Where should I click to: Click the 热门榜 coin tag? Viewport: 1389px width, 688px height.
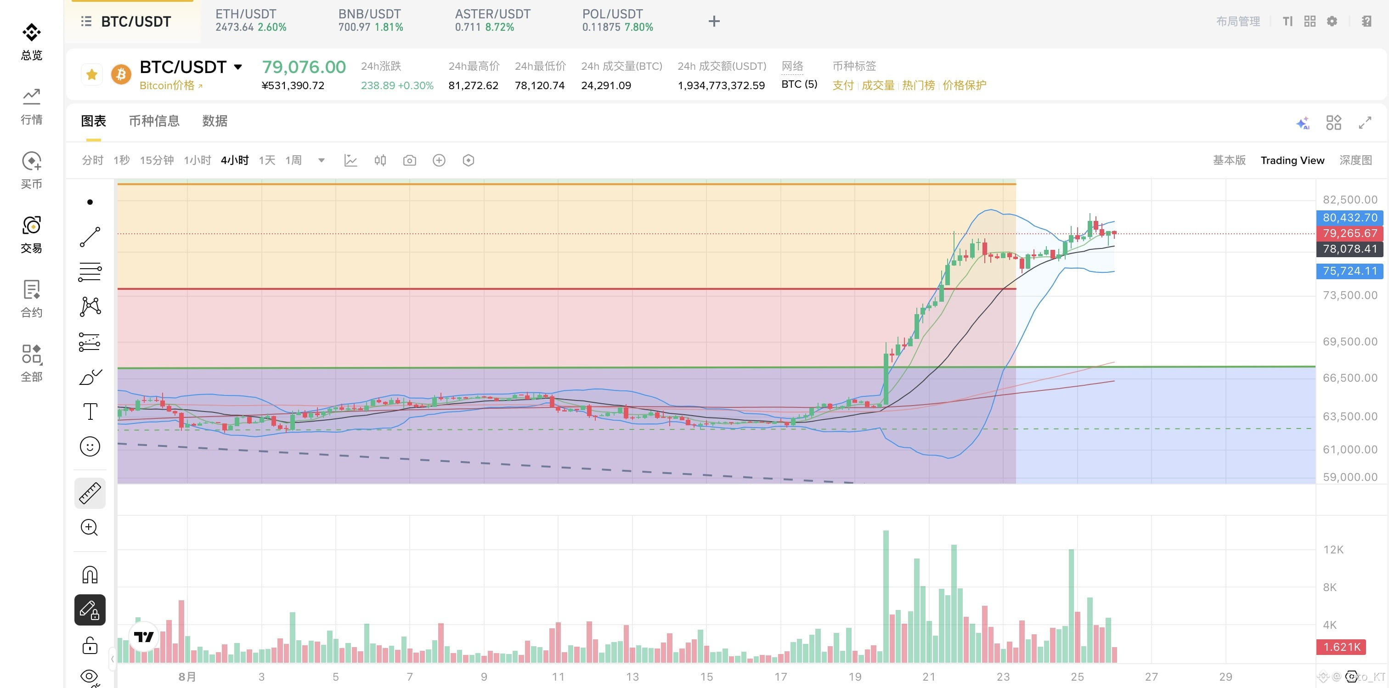click(918, 85)
